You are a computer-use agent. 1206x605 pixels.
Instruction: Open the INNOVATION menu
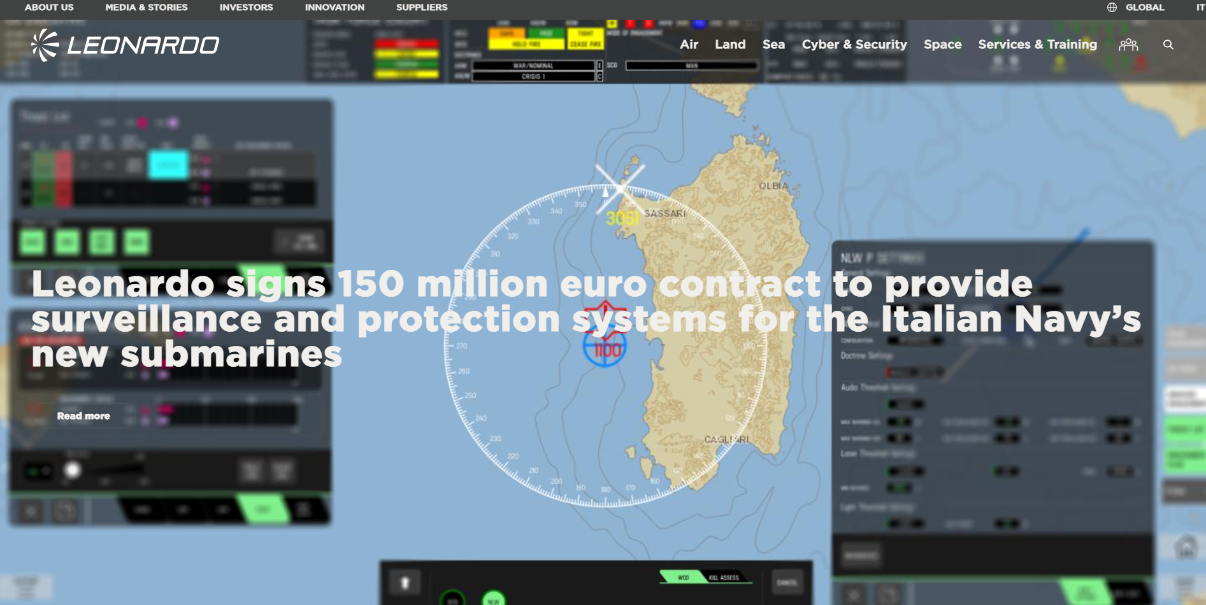click(x=334, y=7)
